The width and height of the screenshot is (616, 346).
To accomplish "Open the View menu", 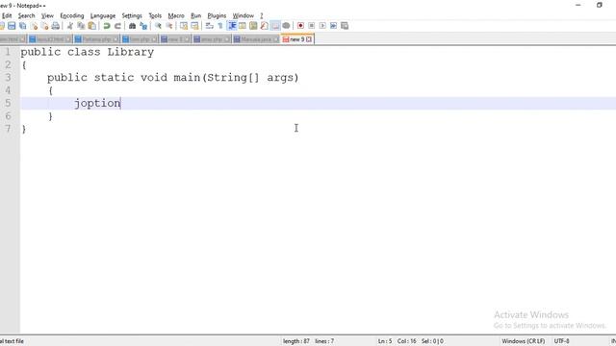I will (x=47, y=15).
